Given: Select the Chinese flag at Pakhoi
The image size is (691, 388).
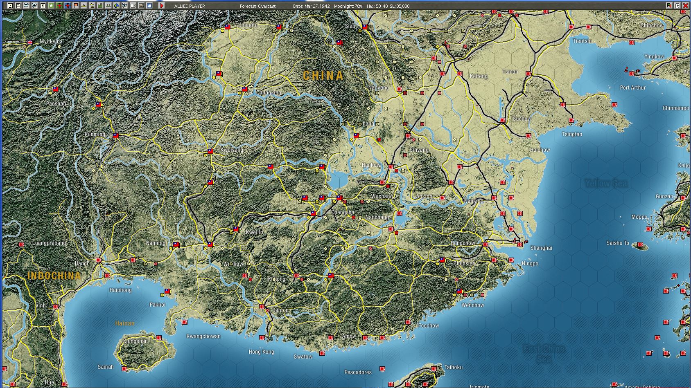Looking at the screenshot, I should click(167, 291).
